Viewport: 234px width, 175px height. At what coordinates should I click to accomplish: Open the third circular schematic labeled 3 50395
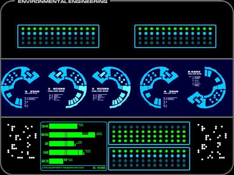[111, 87]
